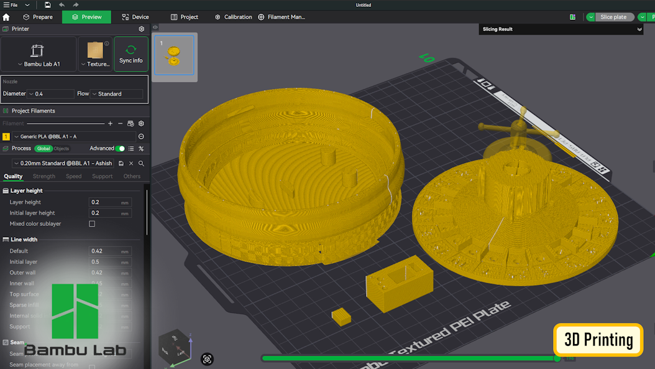Open filament settings gear icon
The width and height of the screenshot is (655, 369).
pyautogui.click(x=141, y=123)
